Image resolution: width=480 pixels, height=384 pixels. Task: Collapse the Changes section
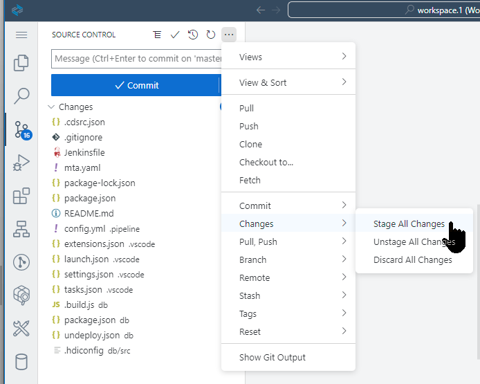pos(51,107)
